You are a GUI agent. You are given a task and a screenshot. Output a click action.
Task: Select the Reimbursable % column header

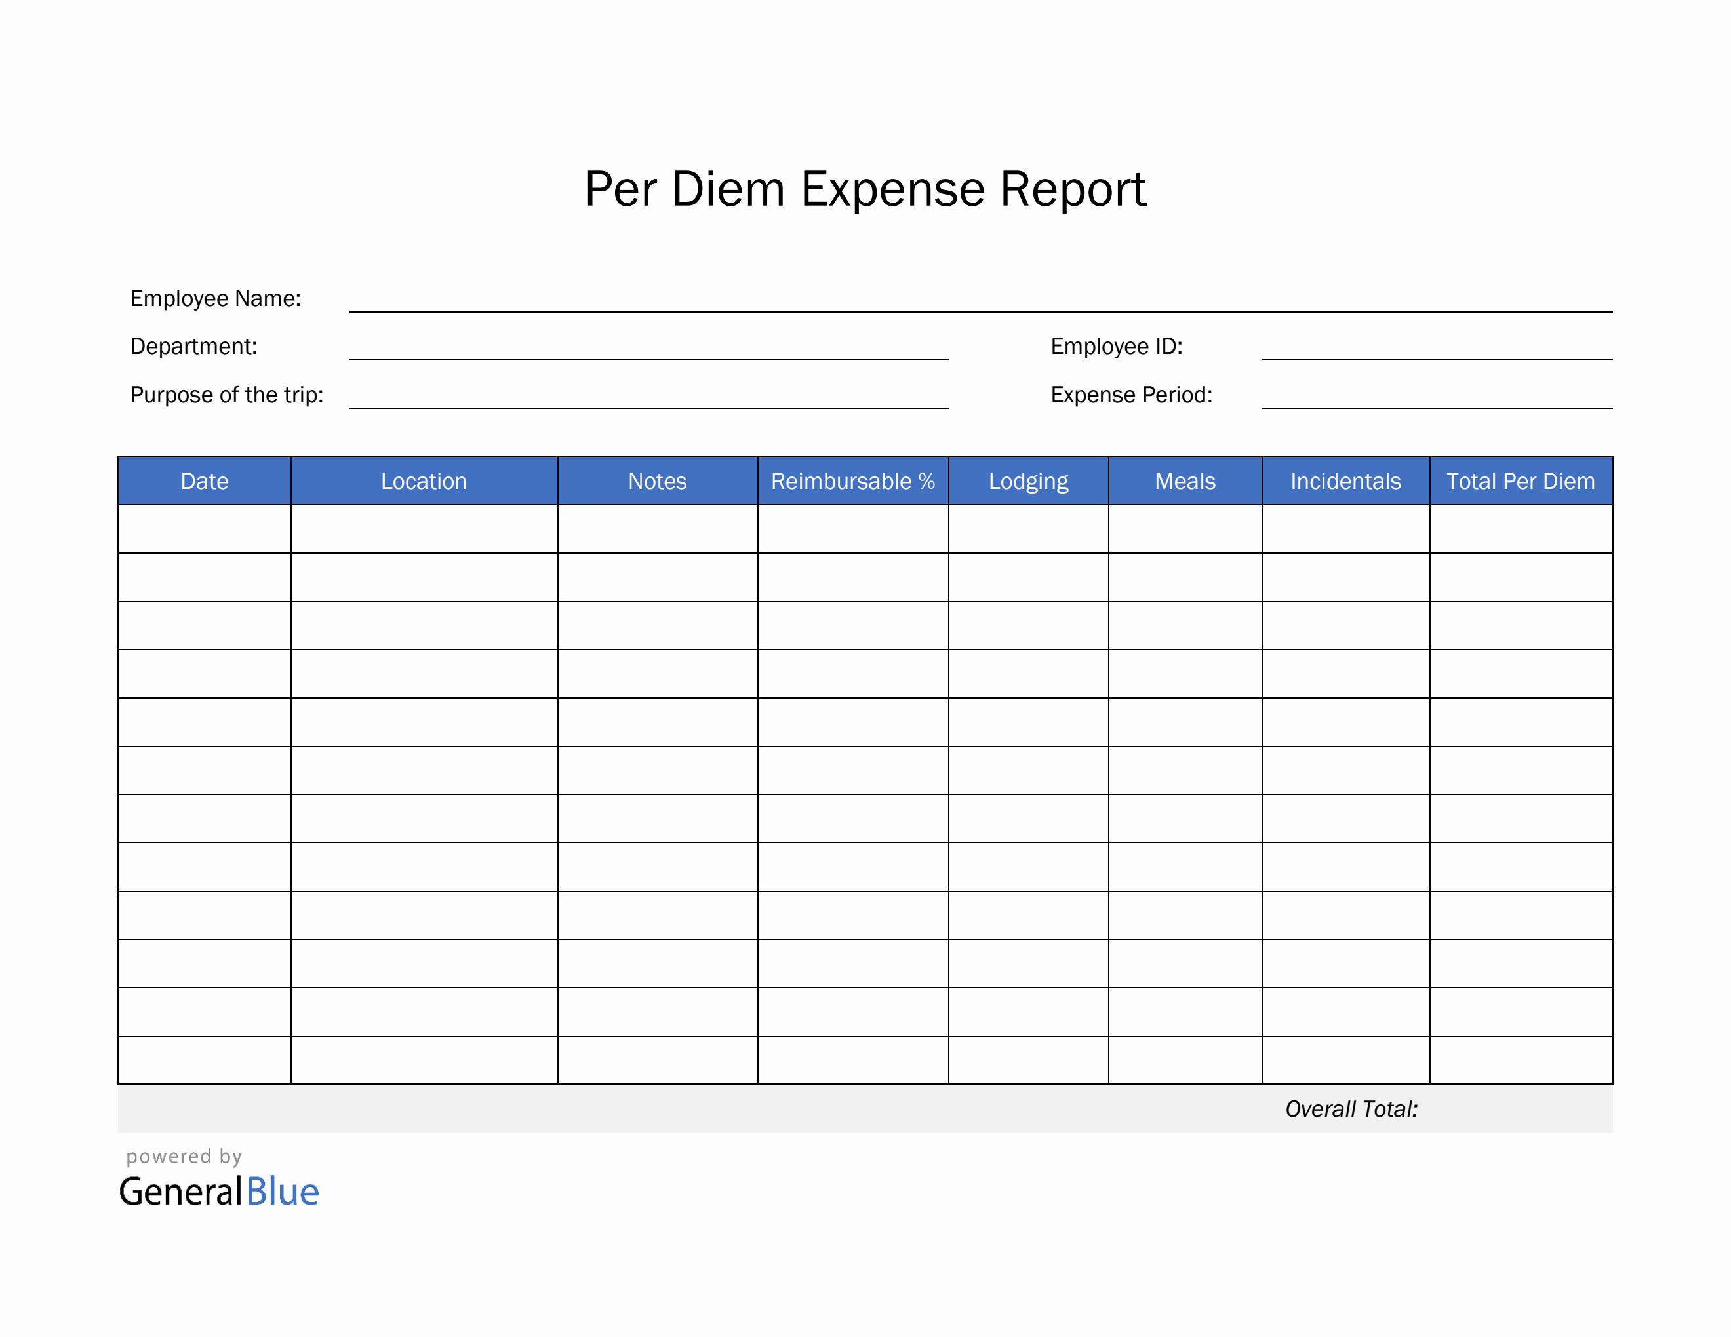click(854, 481)
